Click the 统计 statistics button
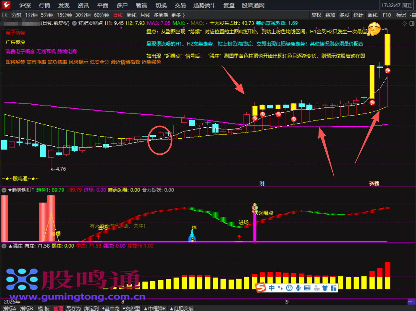Image resolution: width=416 pixels, height=311 pixels. click(x=358, y=15)
